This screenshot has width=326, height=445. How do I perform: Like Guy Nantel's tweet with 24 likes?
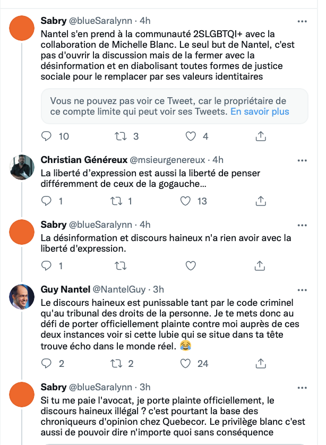click(x=185, y=363)
